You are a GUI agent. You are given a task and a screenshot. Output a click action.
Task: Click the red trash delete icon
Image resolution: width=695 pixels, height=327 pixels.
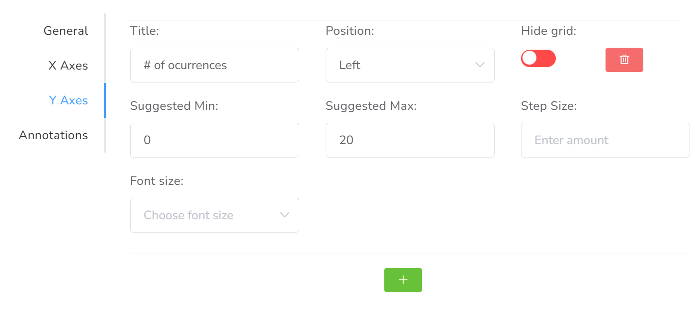tap(624, 60)
